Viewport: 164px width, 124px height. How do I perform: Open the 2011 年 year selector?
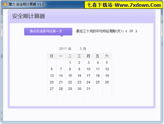click(65, 49)
